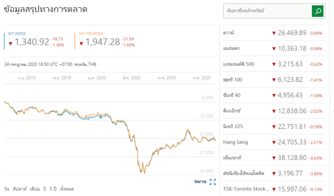
Task: Show ทั้งหมด chart history
Action: click(67, 189)
